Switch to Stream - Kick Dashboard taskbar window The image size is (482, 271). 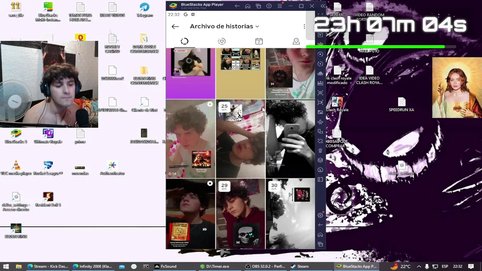point(47,266)
